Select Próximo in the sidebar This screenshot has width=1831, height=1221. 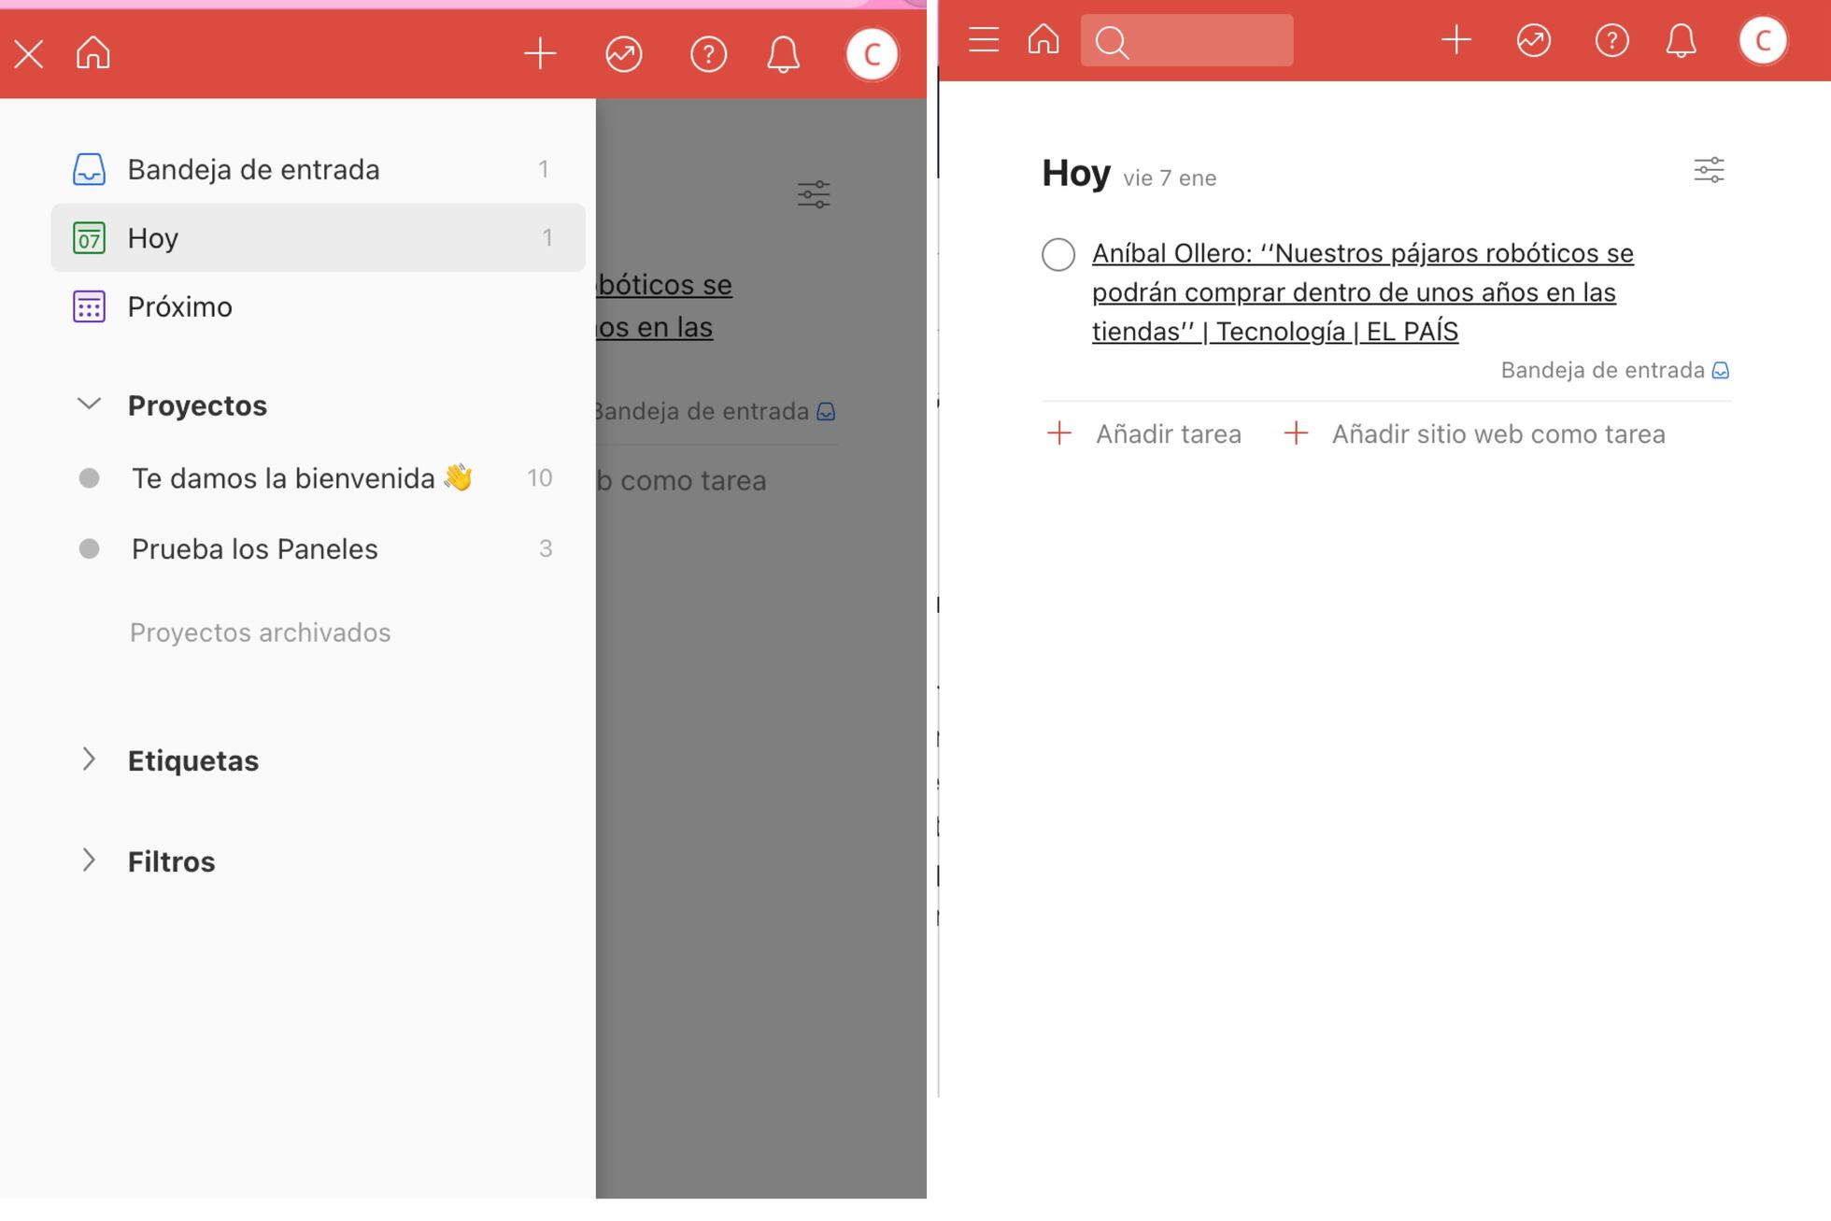click(180, 305)
